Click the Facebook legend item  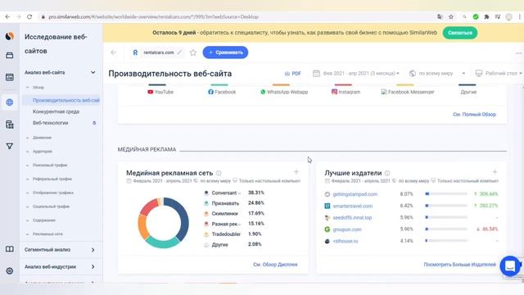click(x=222, y=92)
